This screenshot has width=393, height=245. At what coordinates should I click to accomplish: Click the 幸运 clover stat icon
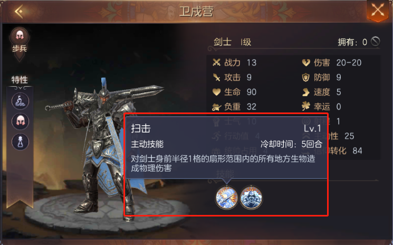point(306,107)
